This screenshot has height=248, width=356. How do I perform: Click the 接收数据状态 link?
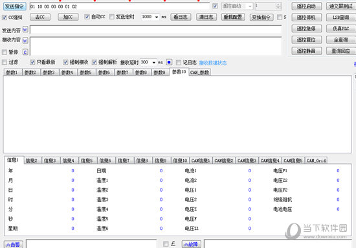(x=213, y=63)
